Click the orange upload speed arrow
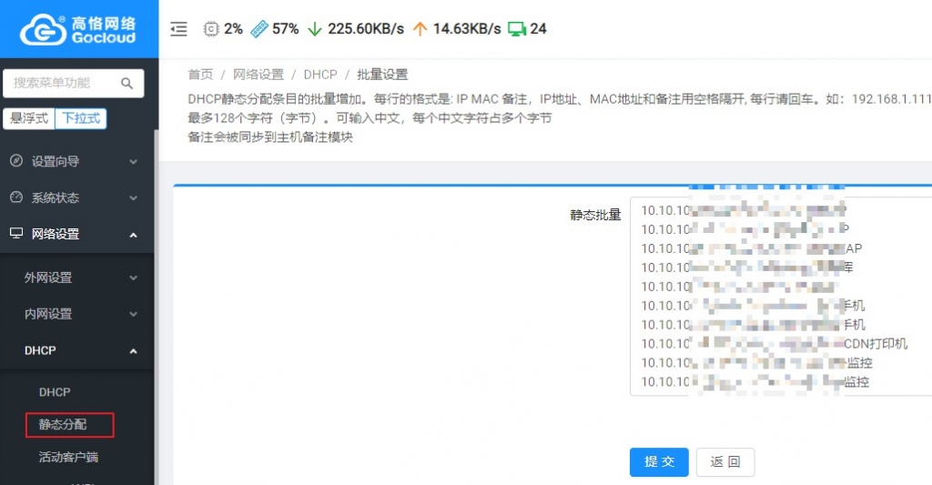 420,29
